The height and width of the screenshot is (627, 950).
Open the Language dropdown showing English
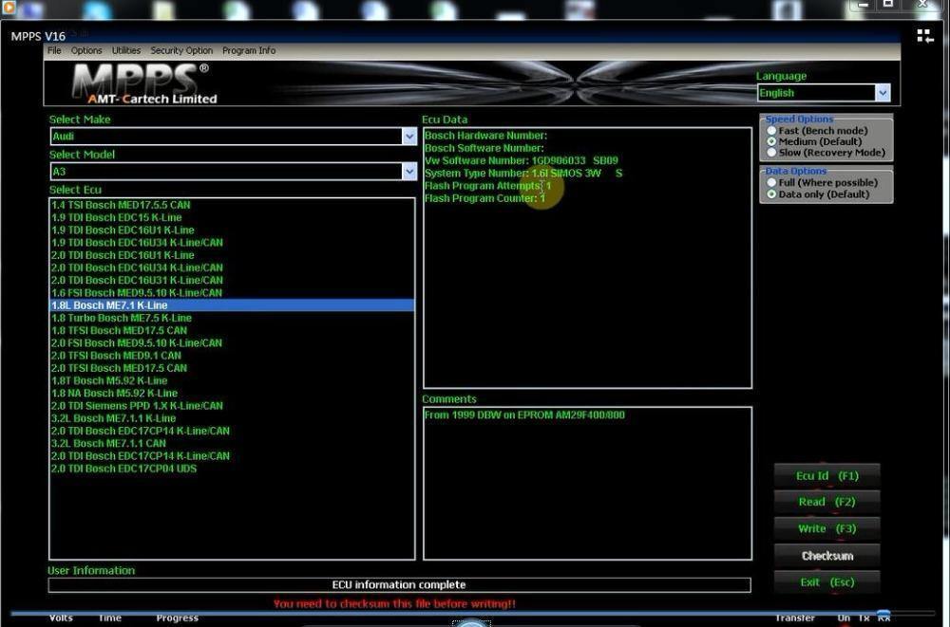click(883, 93)
